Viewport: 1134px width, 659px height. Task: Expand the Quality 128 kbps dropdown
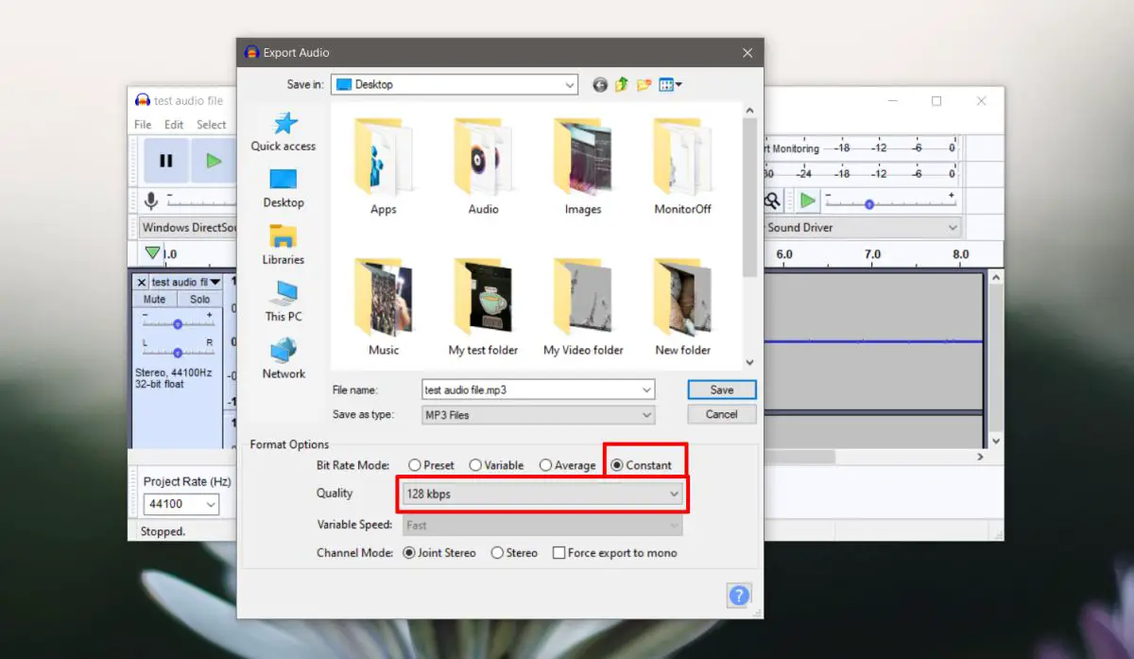543,494
